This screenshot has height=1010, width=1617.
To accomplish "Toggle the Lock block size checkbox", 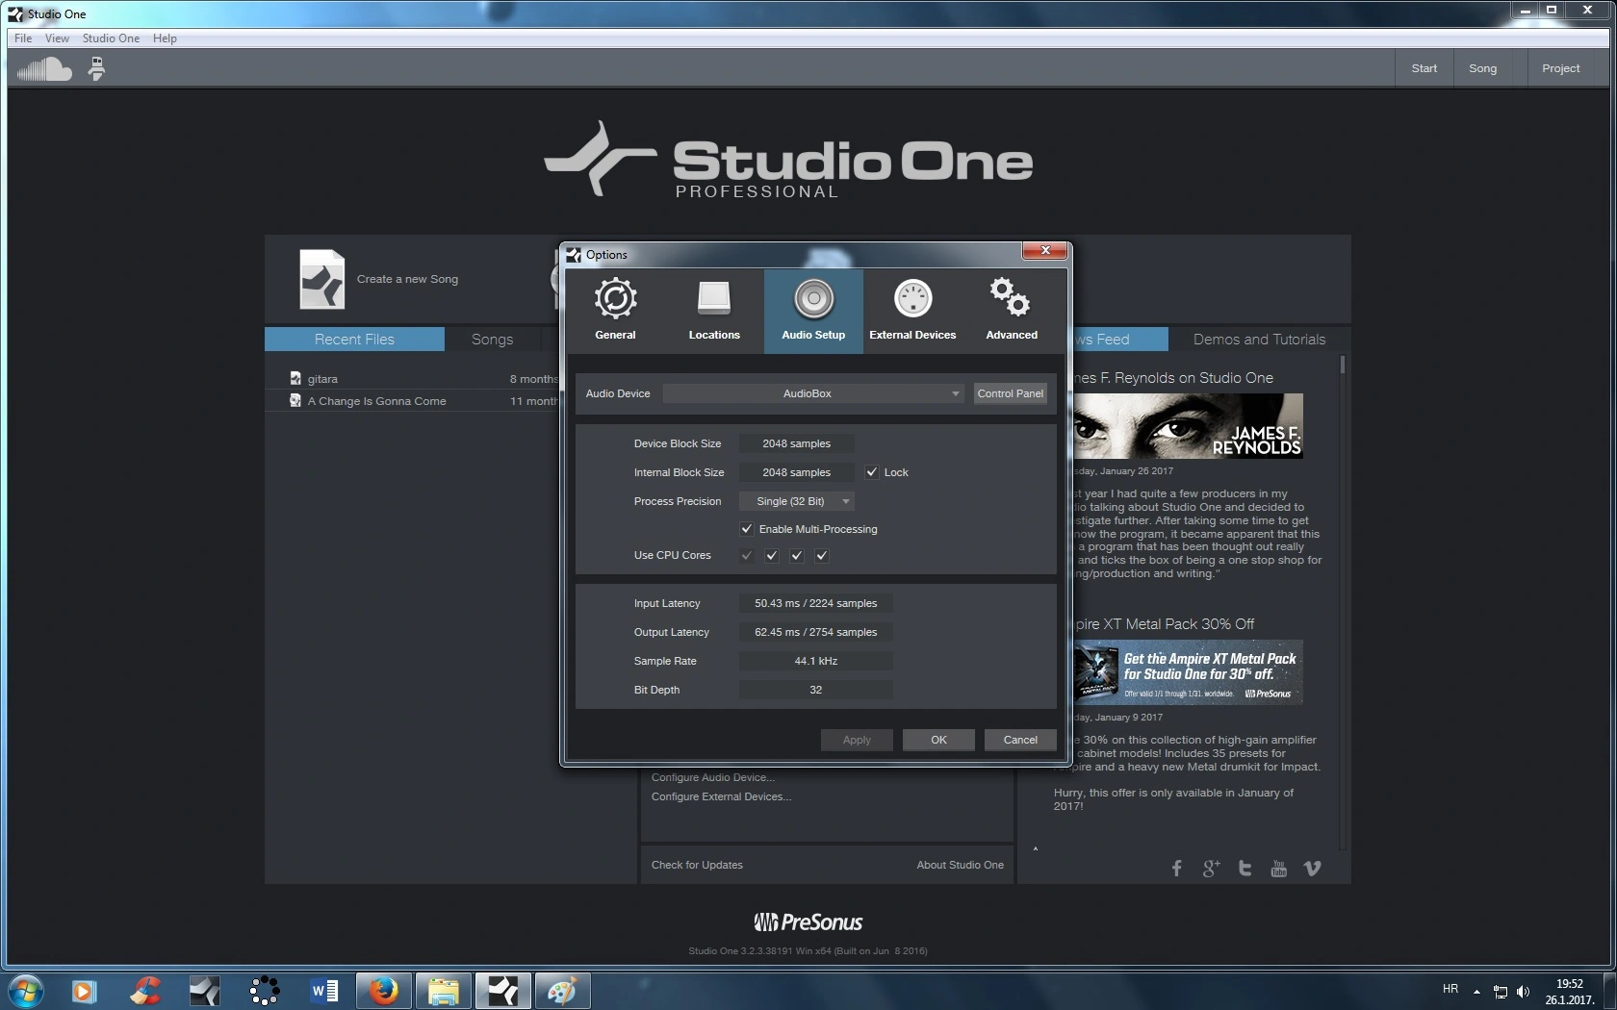I will [871, 472].
